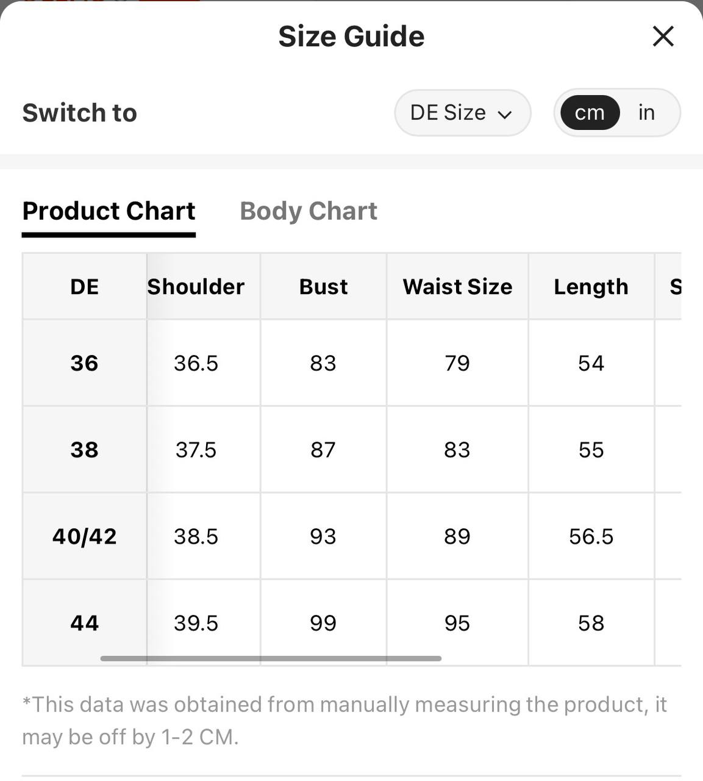This screenshot has height=781, width=703.
Task: Click the horizontal table scrollbar
Action: [271, 658]
